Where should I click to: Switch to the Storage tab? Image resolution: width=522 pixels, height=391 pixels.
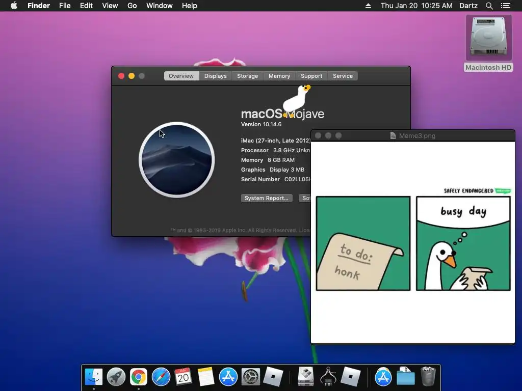[247, 76]
